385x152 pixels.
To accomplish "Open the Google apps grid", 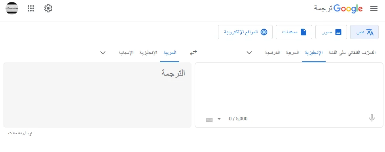I will point(31,9).
